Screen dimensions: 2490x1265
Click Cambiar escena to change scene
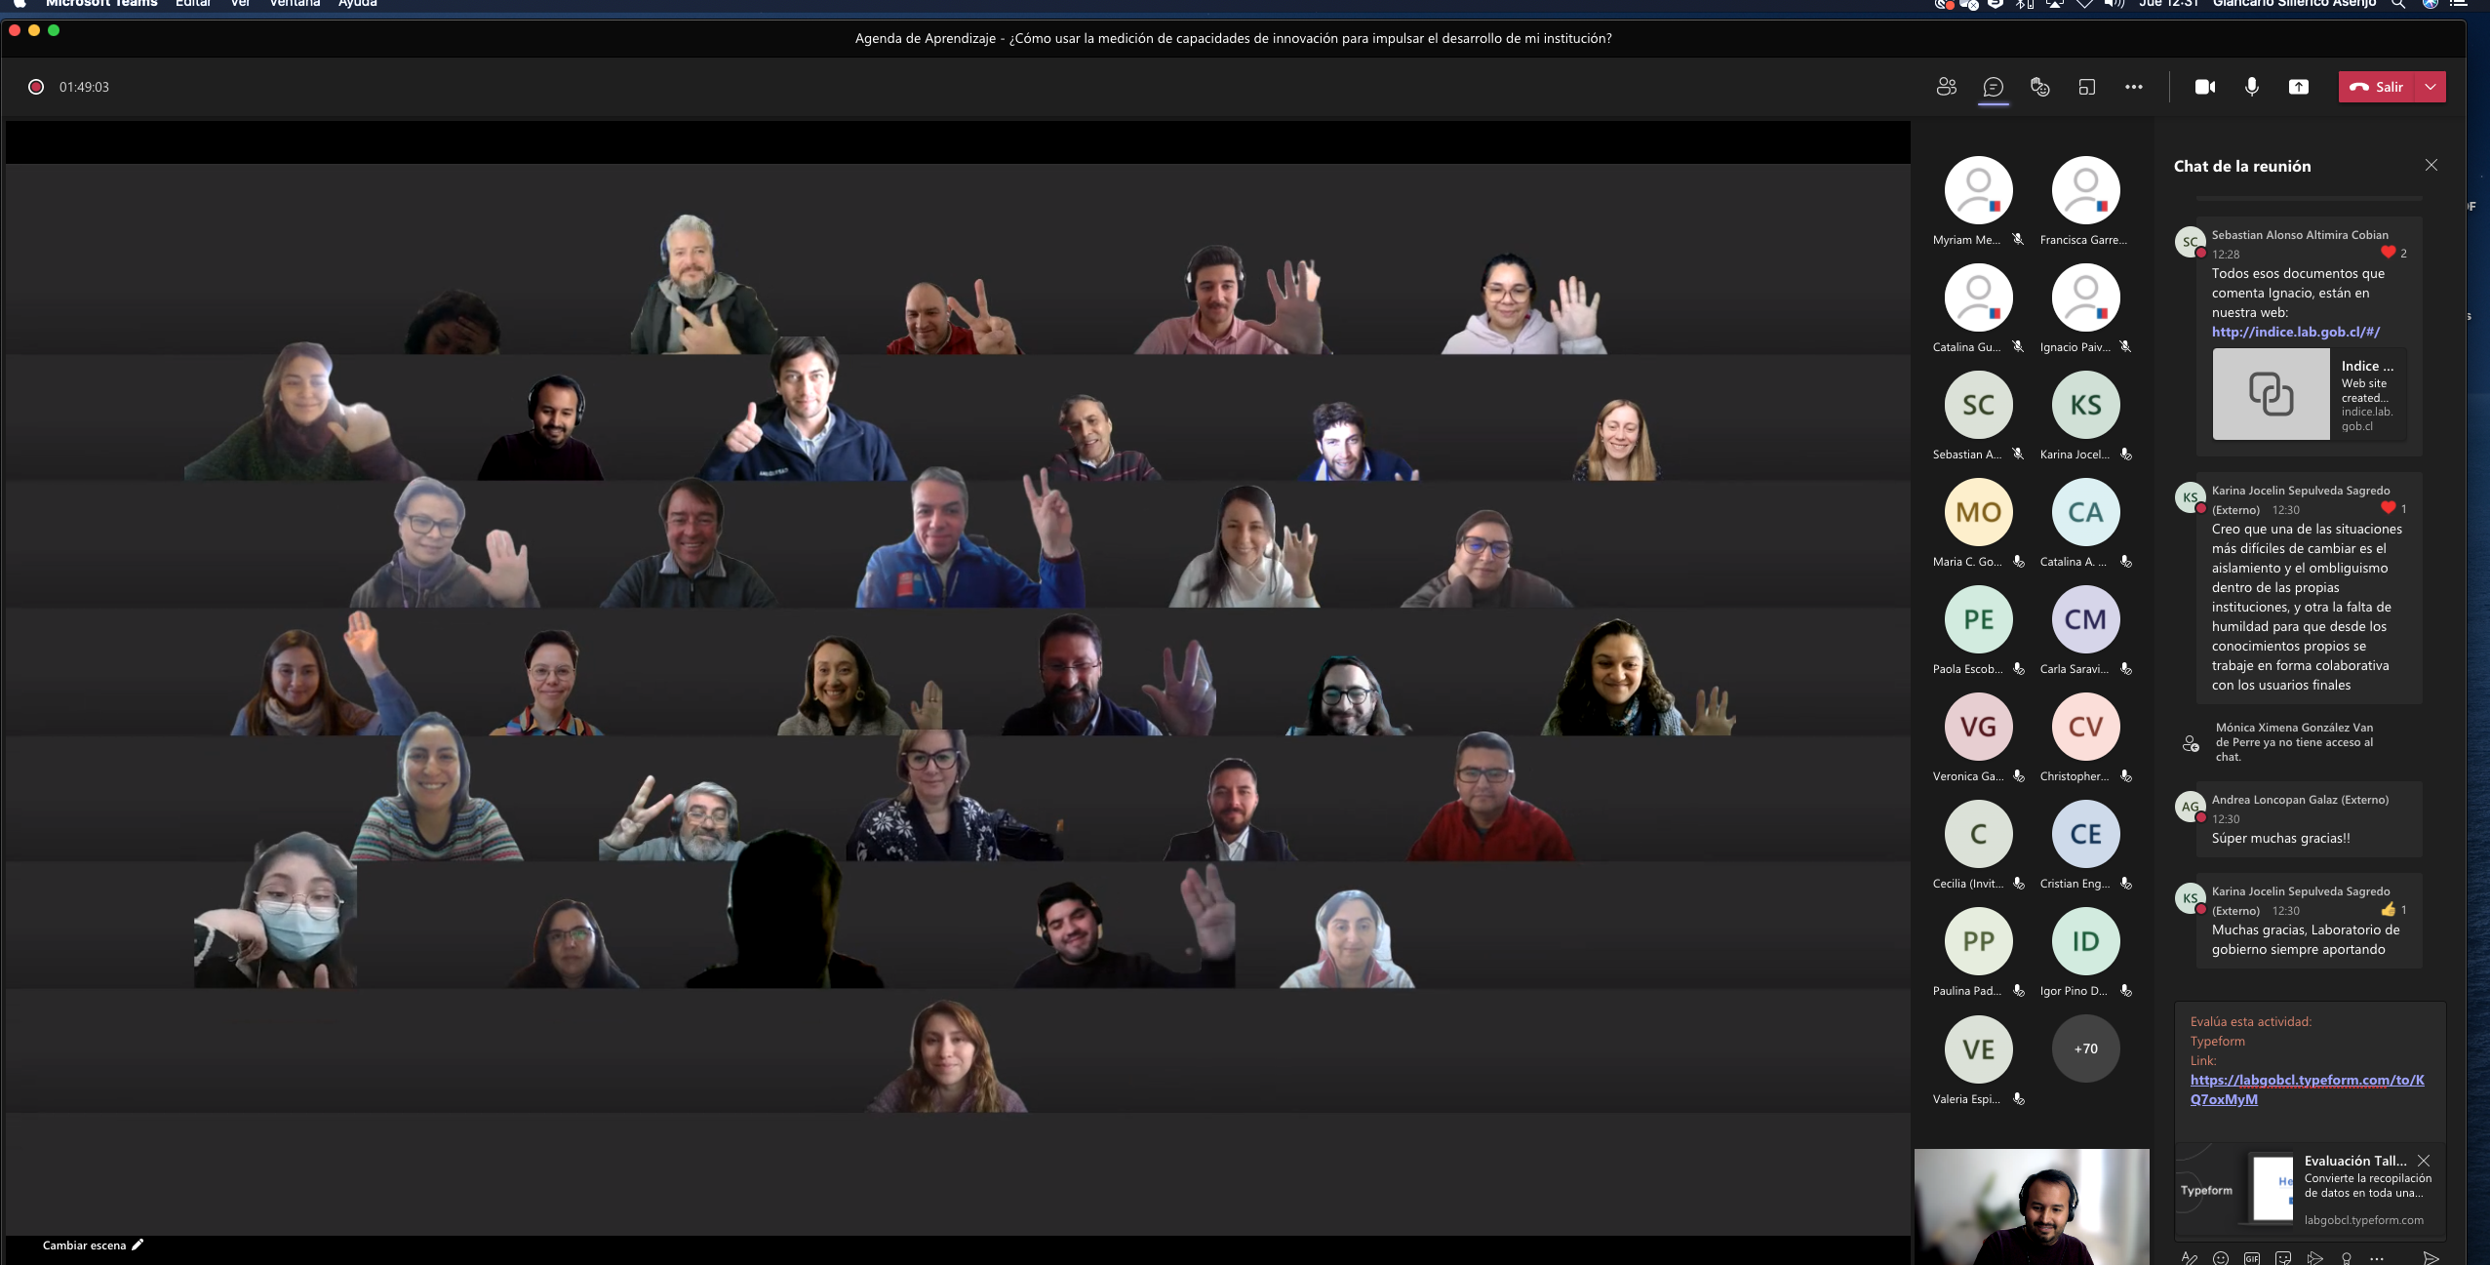click(93, 1245)
